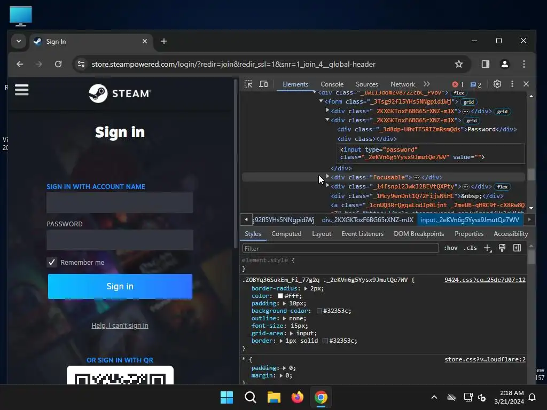Open File Explorer from taskbar
Screen dimensions: 547x410
pos(274,397)
